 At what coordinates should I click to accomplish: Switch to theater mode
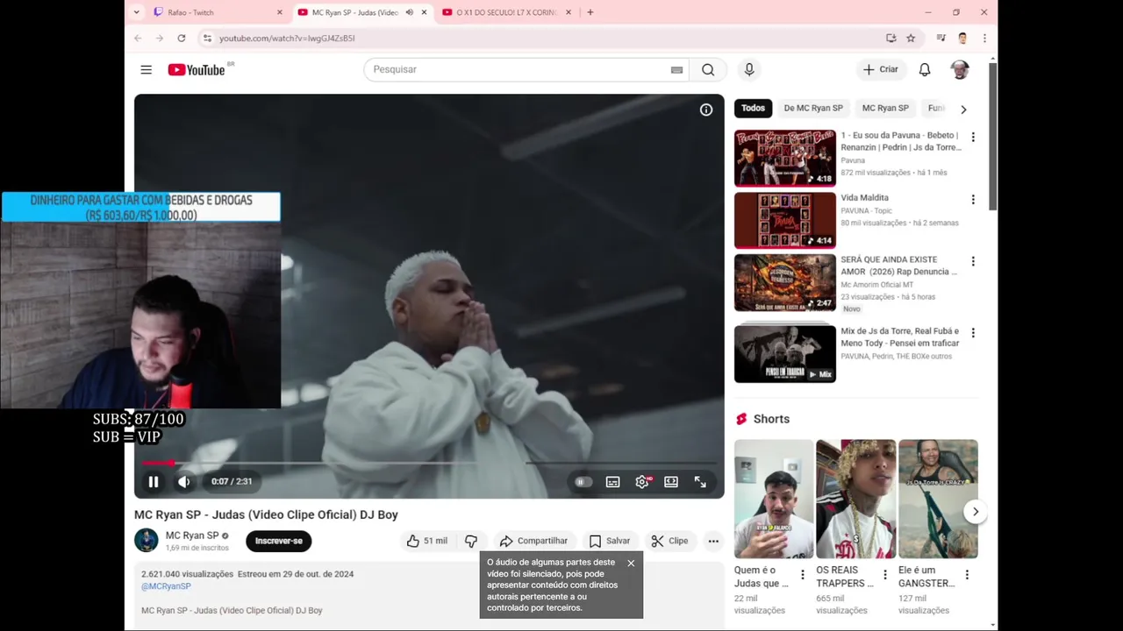point(671,481)
